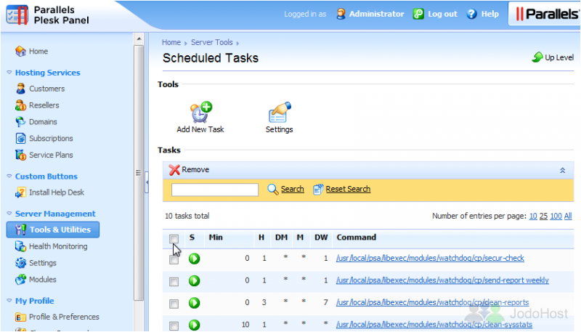Screen dimensions: 581x332
Task: Click the Health Monitoring icon
Action: point(20,246)
